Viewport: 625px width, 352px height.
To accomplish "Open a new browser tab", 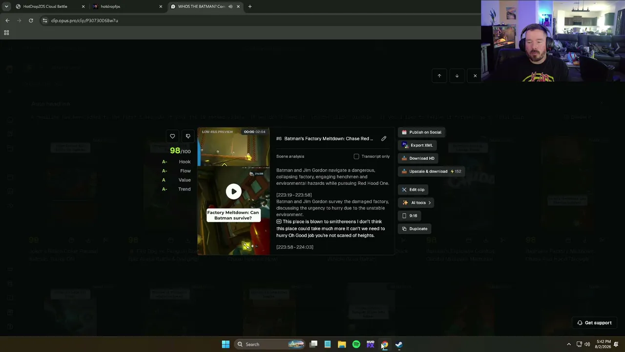I will pos(250,6).
